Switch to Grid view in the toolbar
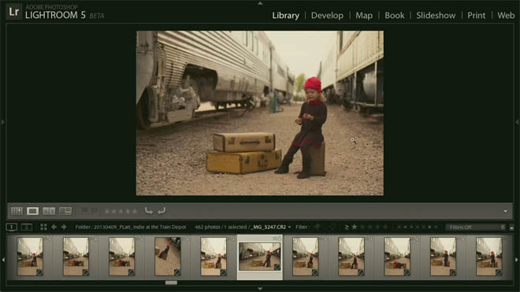Screen dimensions: 520x292 (17, 211)
